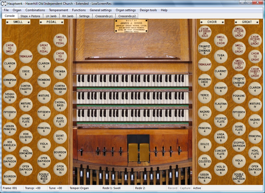This screenshot has width=265, height=193.
Task: Draw the Great Clarion 4 stop
Action: [255, 89]
